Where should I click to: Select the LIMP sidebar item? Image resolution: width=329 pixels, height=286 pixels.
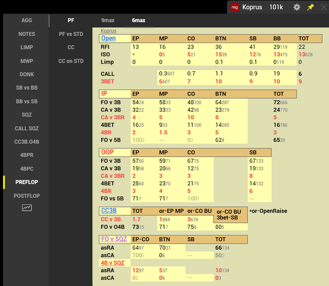pyautogui.click(x=27, y=47)
